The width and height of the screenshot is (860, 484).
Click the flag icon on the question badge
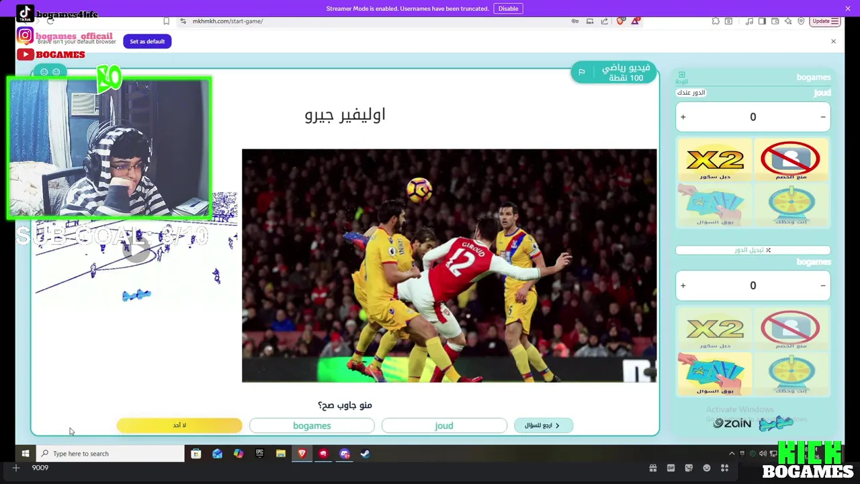tap(582, 72)
